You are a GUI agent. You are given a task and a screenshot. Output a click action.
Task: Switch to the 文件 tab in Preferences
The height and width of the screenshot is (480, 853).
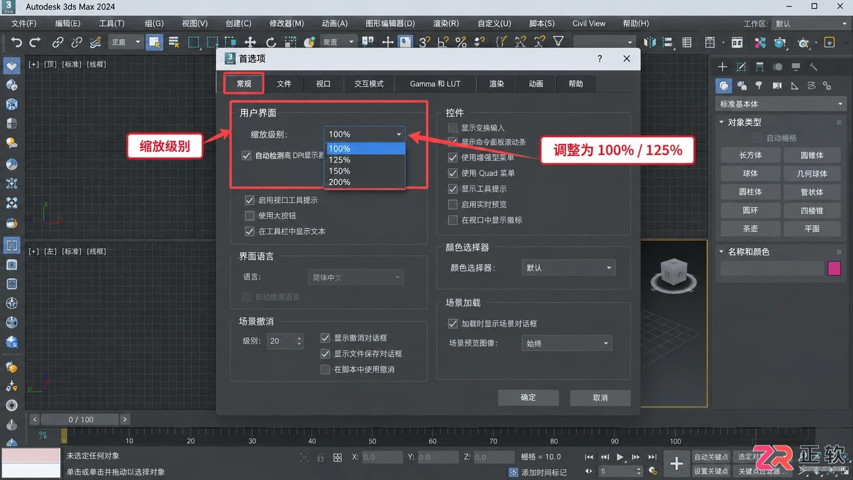point(284,84)
